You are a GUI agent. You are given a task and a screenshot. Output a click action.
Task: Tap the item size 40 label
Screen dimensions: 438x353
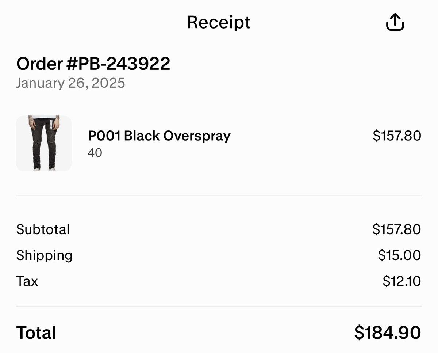tap(95, 153)
